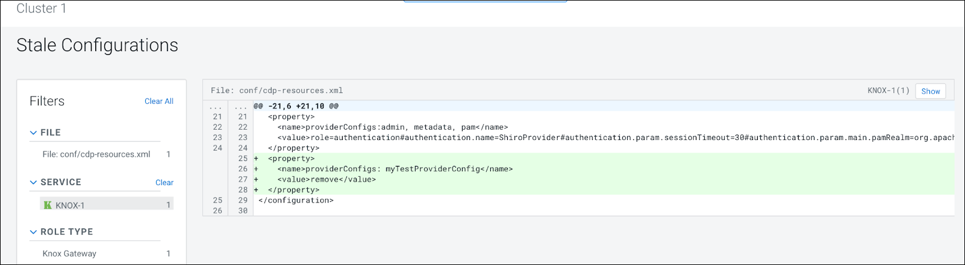The image size is (965, 265).
Task: Click added line with myTestProviderConfig name
Action: pos(395,169)
